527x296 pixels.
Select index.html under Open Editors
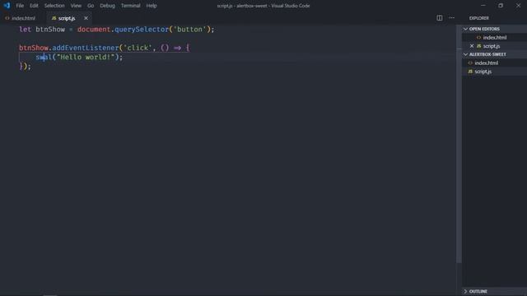coord(494,38)
